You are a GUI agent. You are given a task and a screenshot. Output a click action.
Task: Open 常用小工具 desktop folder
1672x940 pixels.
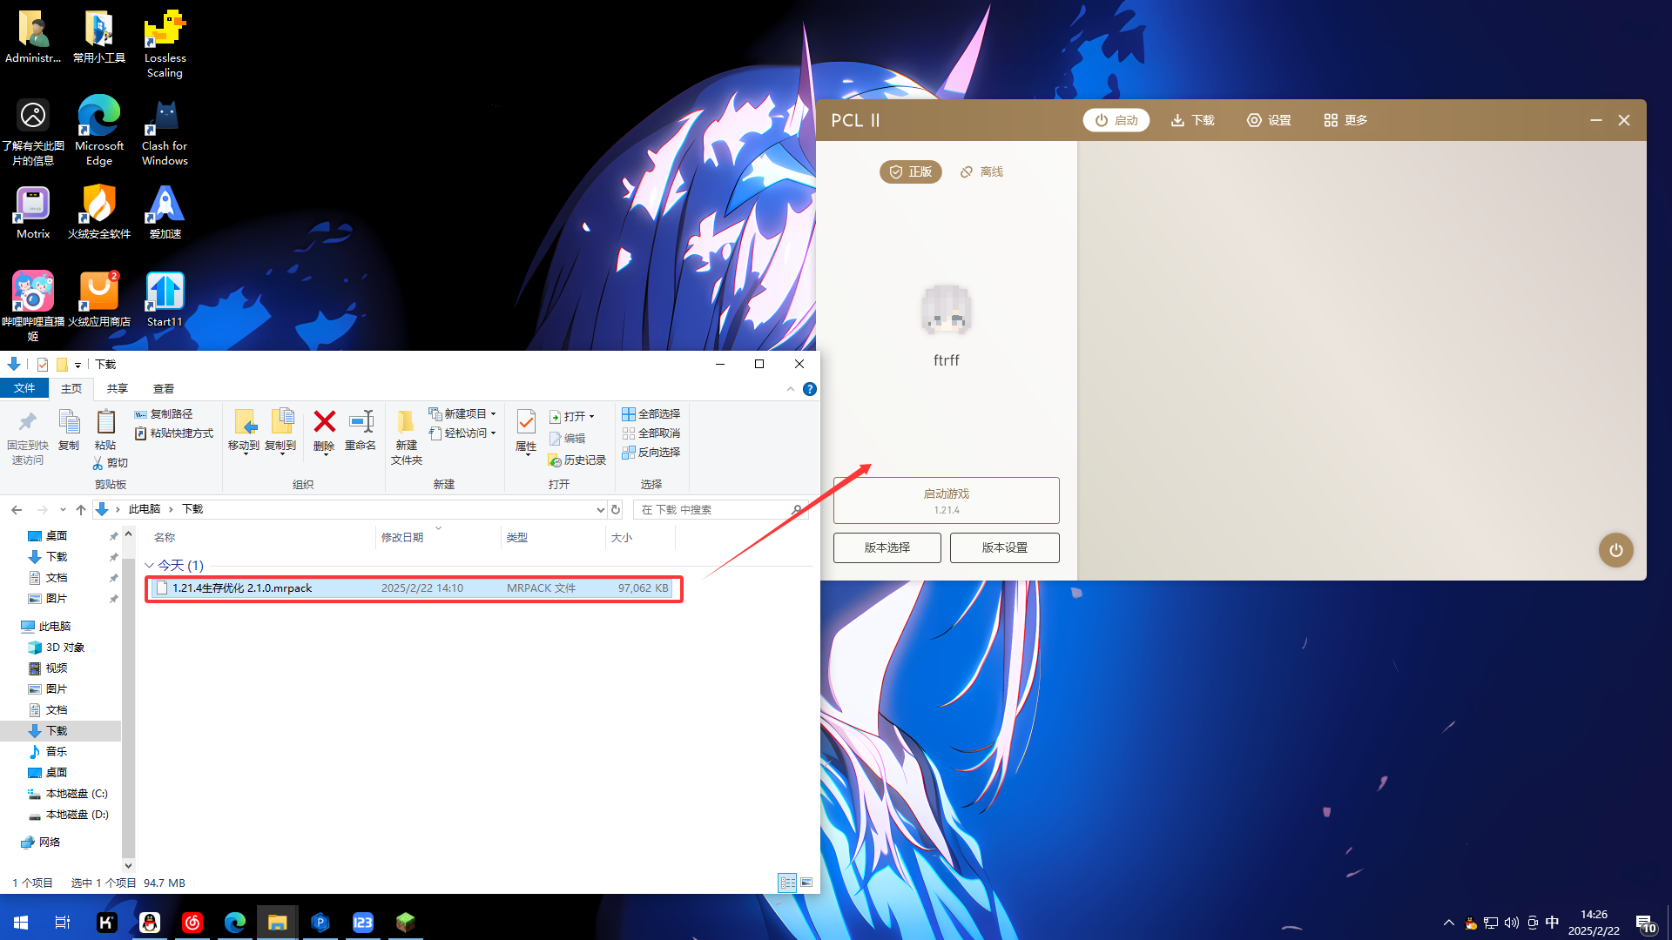point(99,37)
